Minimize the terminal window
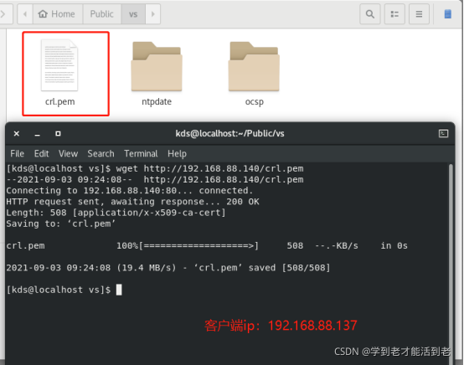The width and height of the screenshot is (464, 365). (x=38, y=134)
